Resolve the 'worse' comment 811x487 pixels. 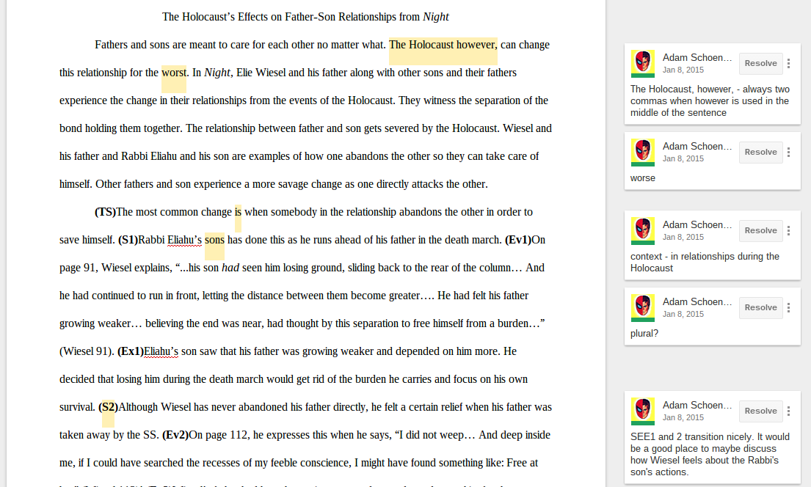[761, 152]
